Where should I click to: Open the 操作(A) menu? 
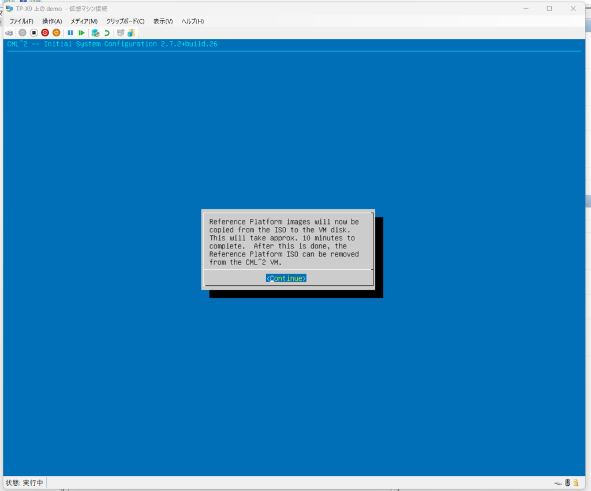point(52,21)
